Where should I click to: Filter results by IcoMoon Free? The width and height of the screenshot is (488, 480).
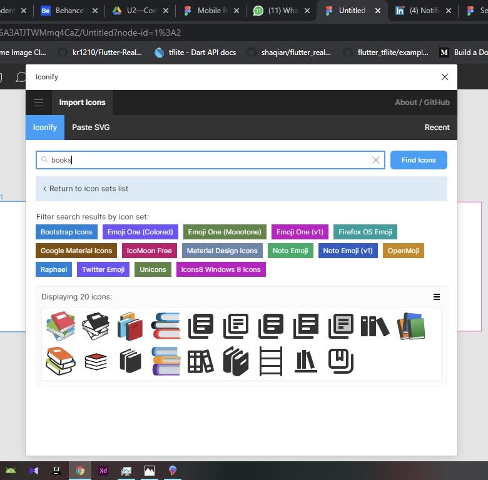(149, 251)
